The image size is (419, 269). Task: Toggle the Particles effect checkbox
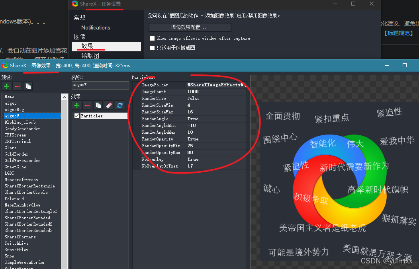[77, 115]
